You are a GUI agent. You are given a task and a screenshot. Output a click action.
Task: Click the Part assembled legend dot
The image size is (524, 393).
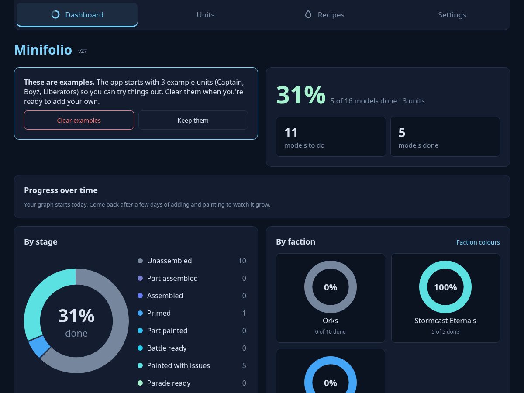pos(140,278)
